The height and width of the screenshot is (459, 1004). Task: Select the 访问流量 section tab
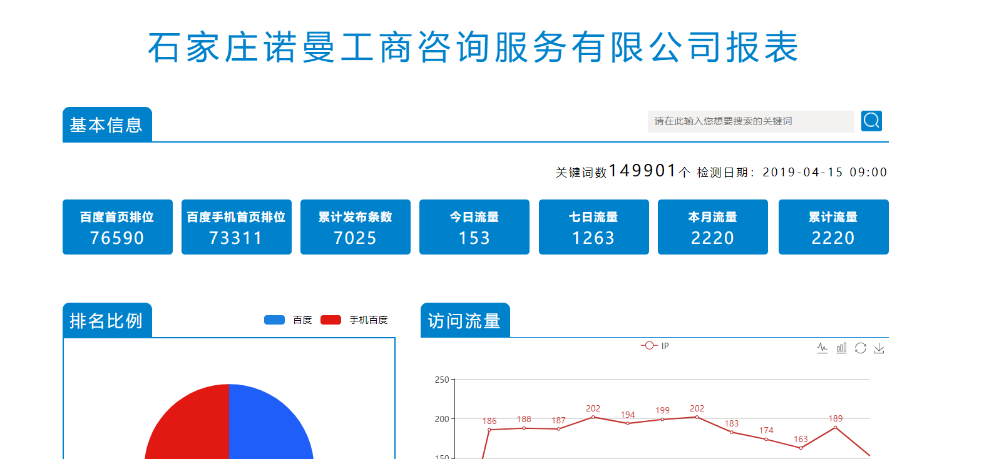coord(465,320)
